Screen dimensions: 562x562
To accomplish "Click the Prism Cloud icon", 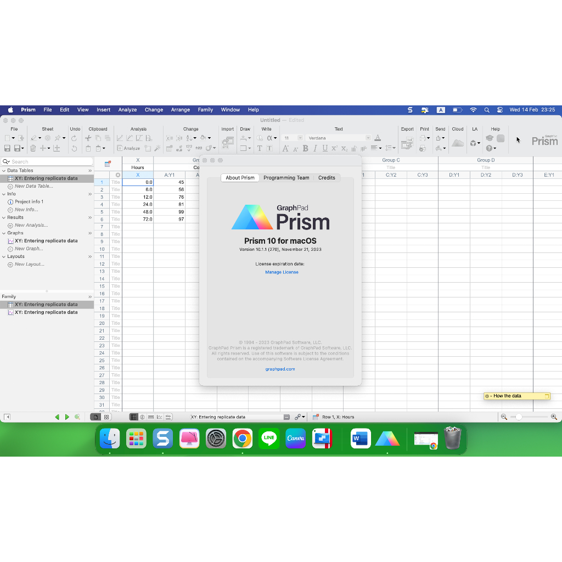I will pos(457,143).
